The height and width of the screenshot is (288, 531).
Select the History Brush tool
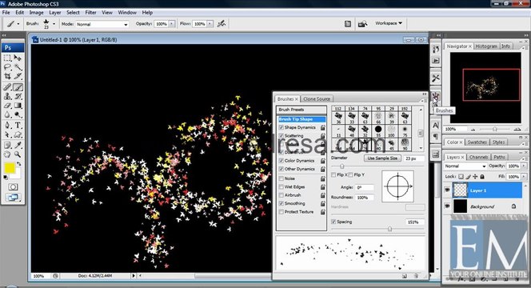point(18,97)
